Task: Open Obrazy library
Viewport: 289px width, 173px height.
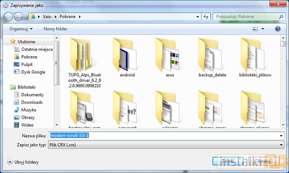Action: [x=28, y=118]
